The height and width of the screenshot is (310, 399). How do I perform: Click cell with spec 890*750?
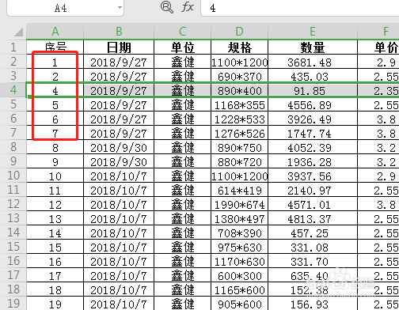pos(239,147)
